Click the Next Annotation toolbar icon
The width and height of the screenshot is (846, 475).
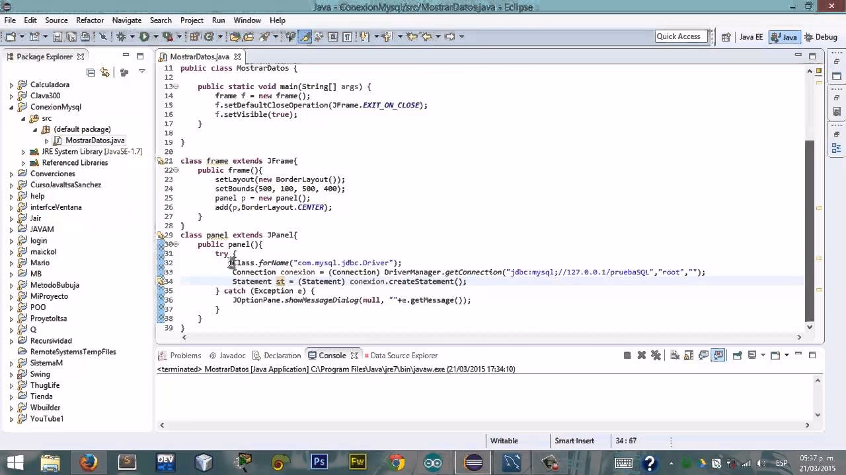[364, 36]
